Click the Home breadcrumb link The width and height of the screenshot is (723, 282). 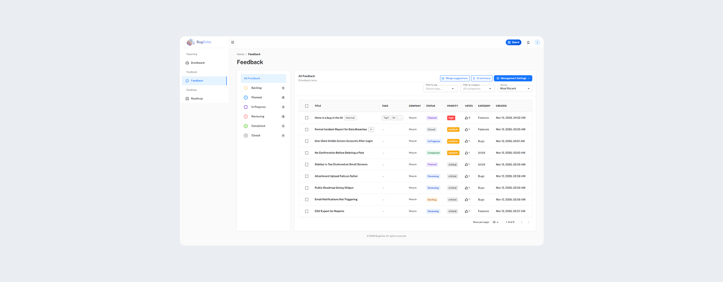(240, 54)
